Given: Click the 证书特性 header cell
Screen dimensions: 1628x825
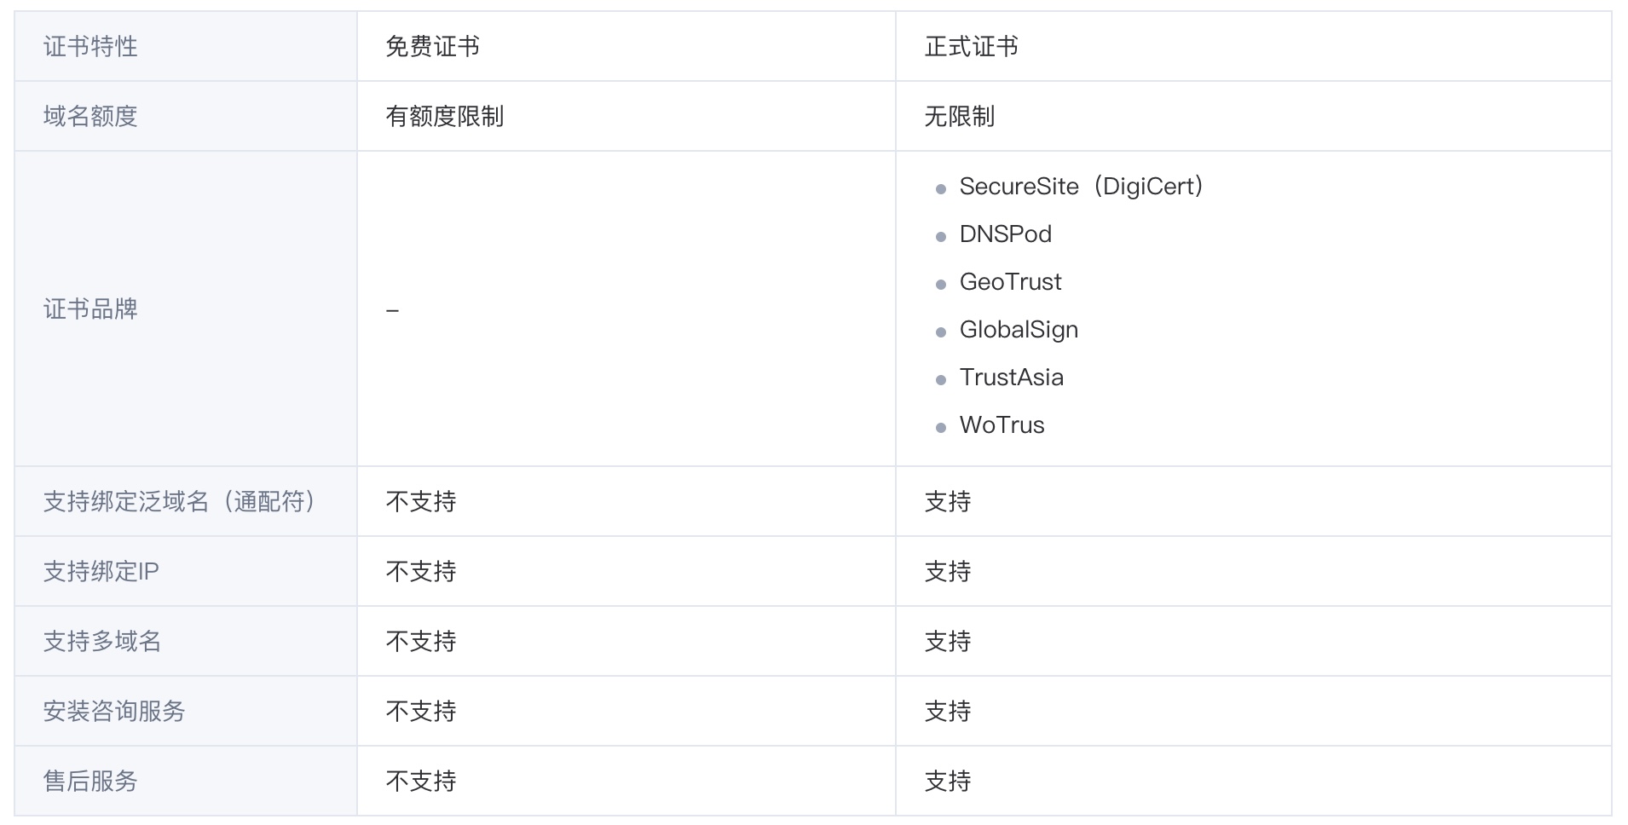Looking at the screenshot, I should click(x=90, y=46).
